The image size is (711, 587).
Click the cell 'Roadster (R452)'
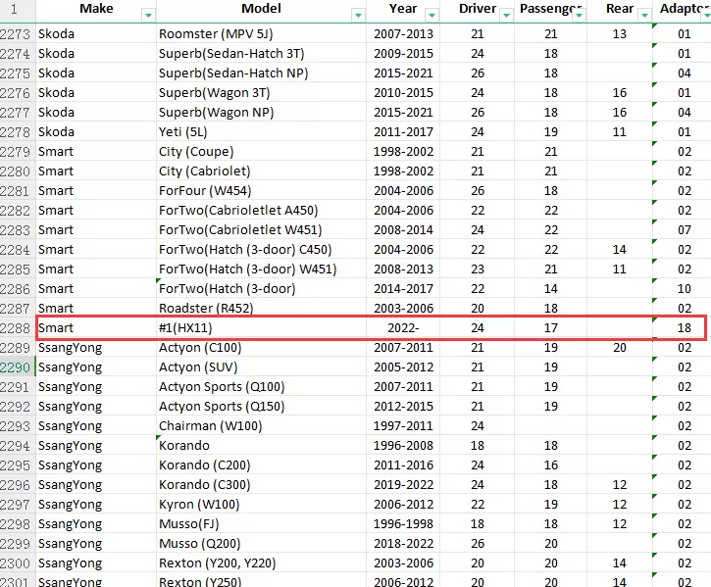pyautogui.click(x=261, y=309)
